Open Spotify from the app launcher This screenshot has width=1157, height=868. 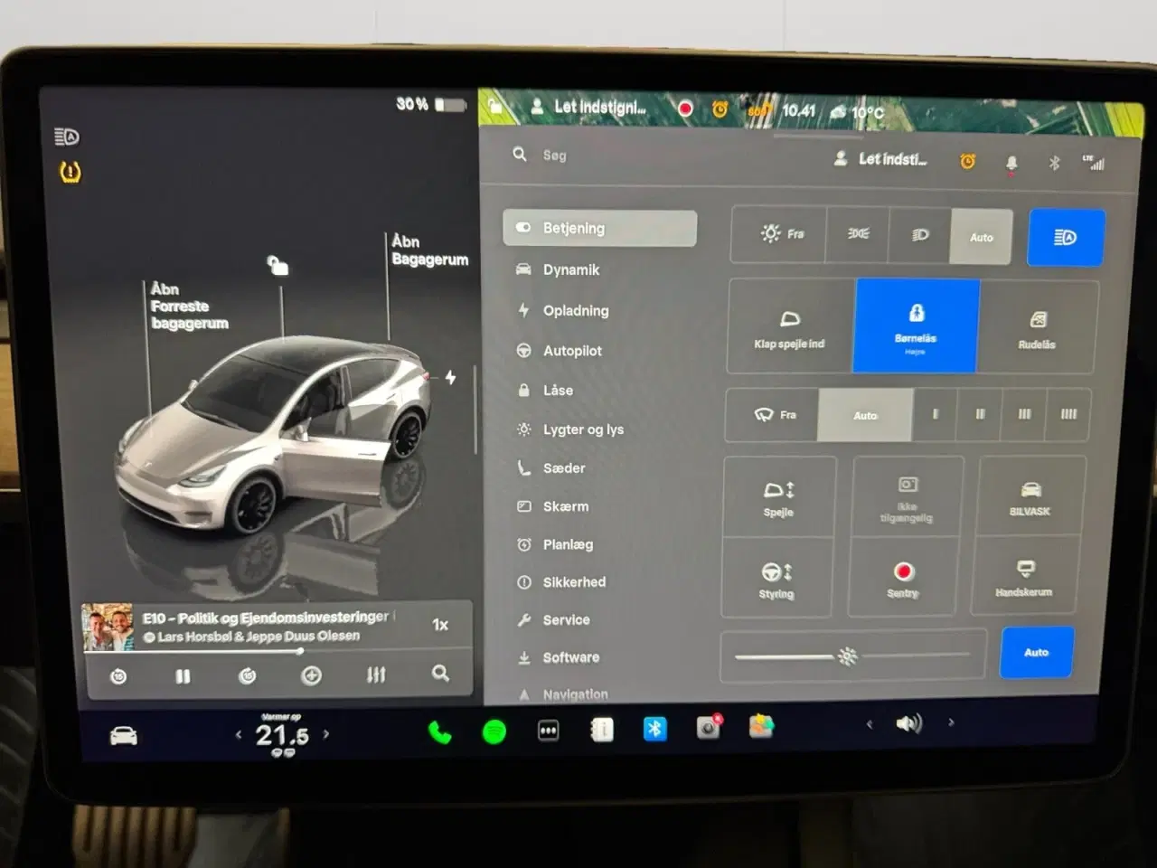pos(494,729)
